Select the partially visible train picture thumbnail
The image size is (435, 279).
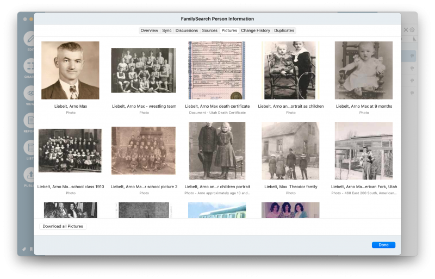216,210
